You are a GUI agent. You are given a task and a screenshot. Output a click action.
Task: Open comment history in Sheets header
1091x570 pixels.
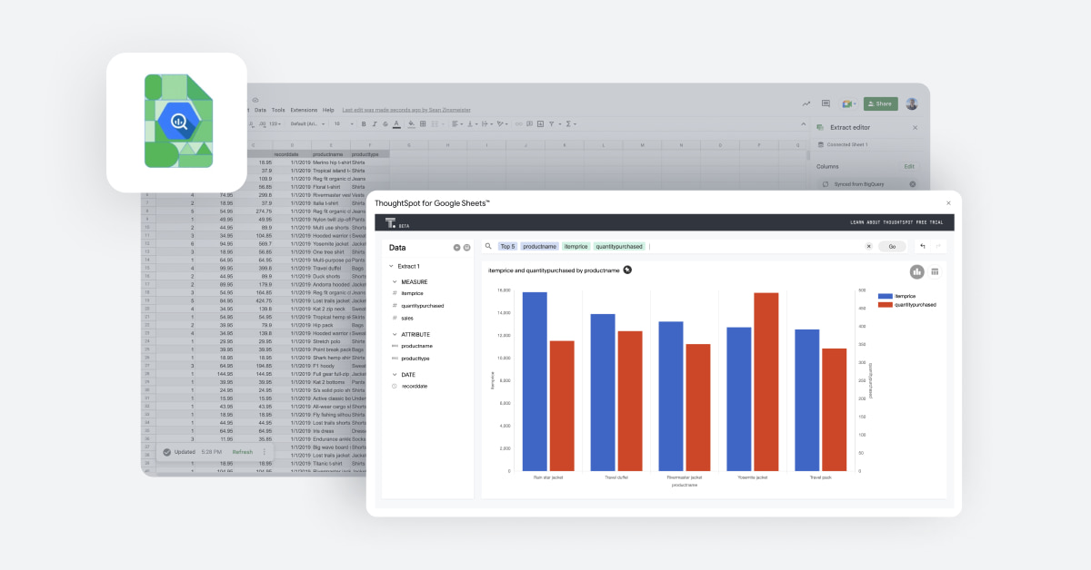click(826, 103)
